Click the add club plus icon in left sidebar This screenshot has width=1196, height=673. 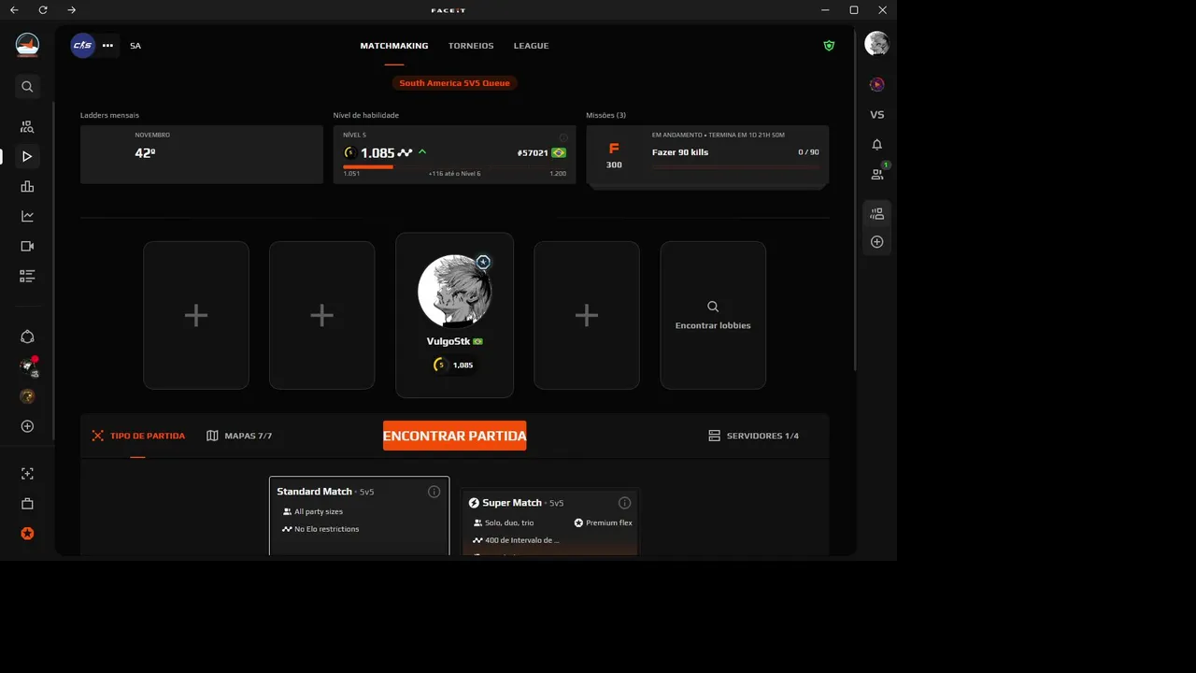(27, 426)
